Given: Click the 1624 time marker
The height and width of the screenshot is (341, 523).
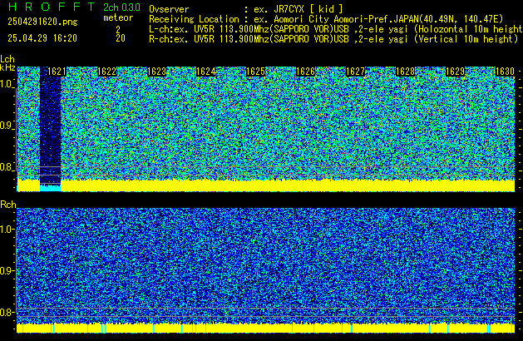Looking at the screenshot, I should point(206,72).
